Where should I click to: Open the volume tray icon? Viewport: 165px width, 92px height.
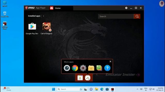[x=153, y=89]
